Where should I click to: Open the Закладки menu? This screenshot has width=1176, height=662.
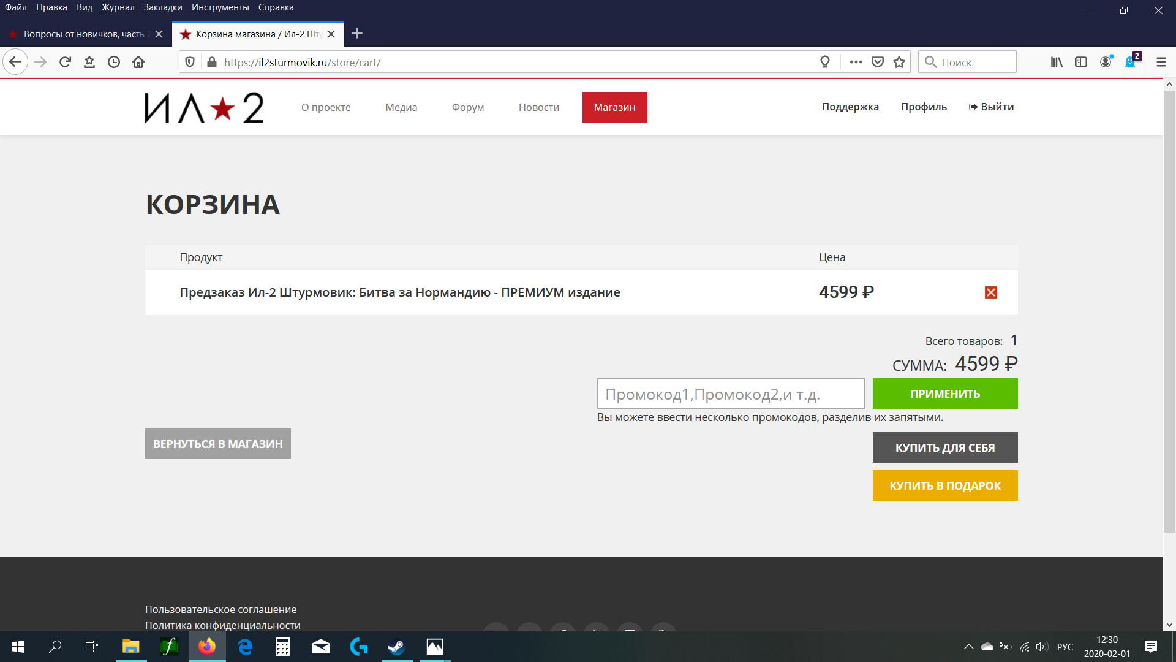[163, 7]
